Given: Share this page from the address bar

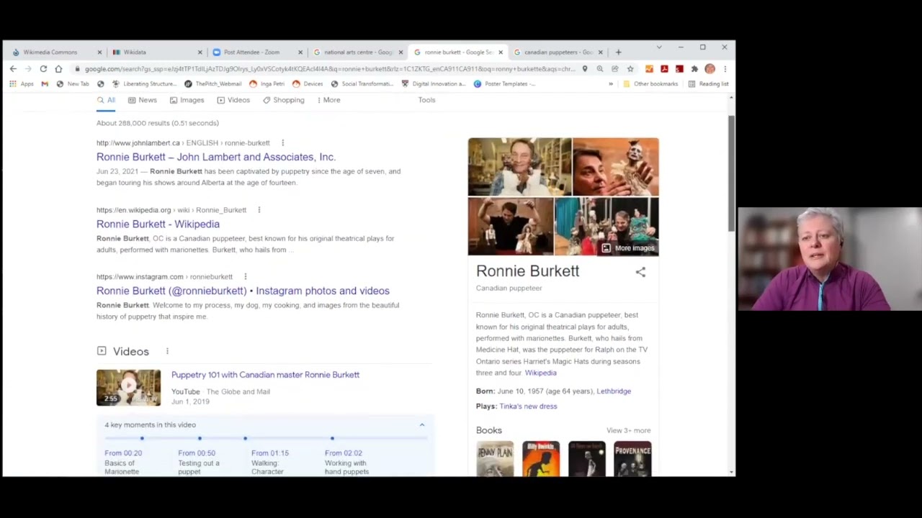Looking at the screenshot, I should (x=614, y=69).
